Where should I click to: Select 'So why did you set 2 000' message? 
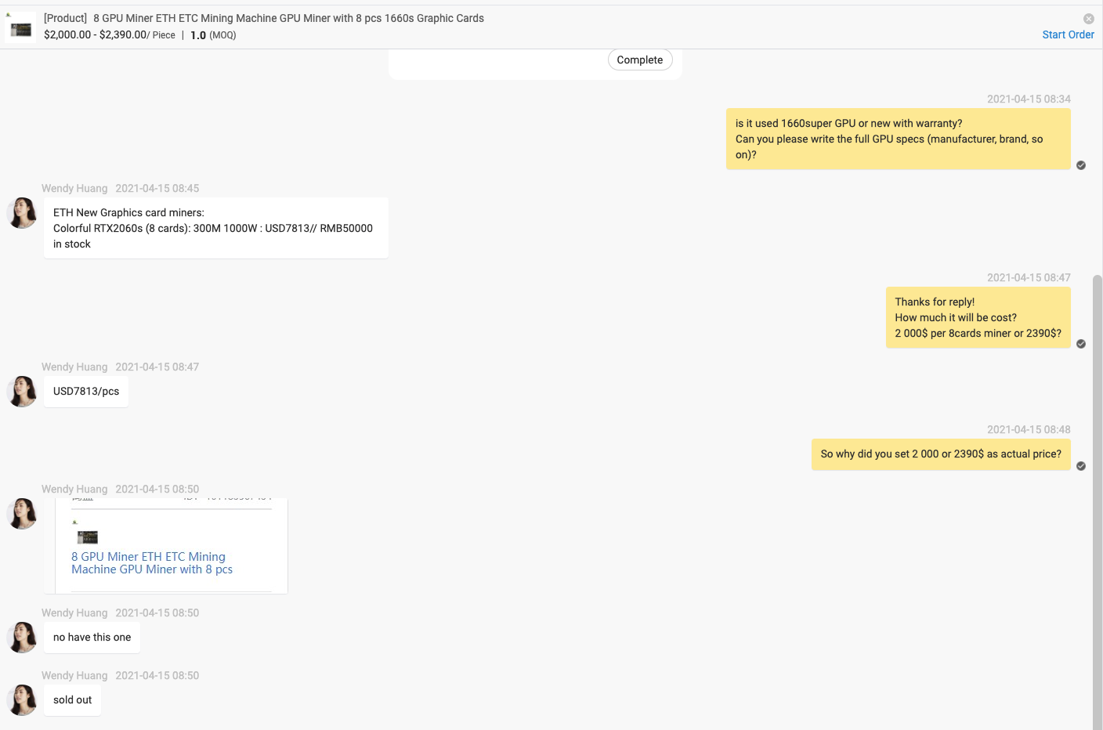coord(941,454)
